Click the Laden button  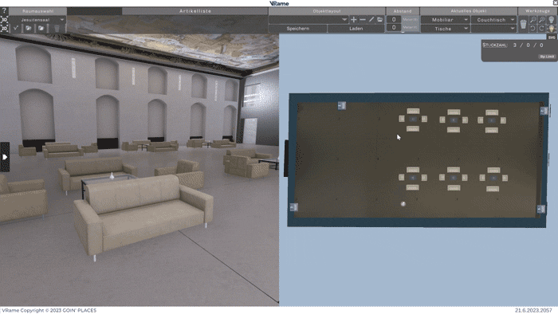[356, 29]
